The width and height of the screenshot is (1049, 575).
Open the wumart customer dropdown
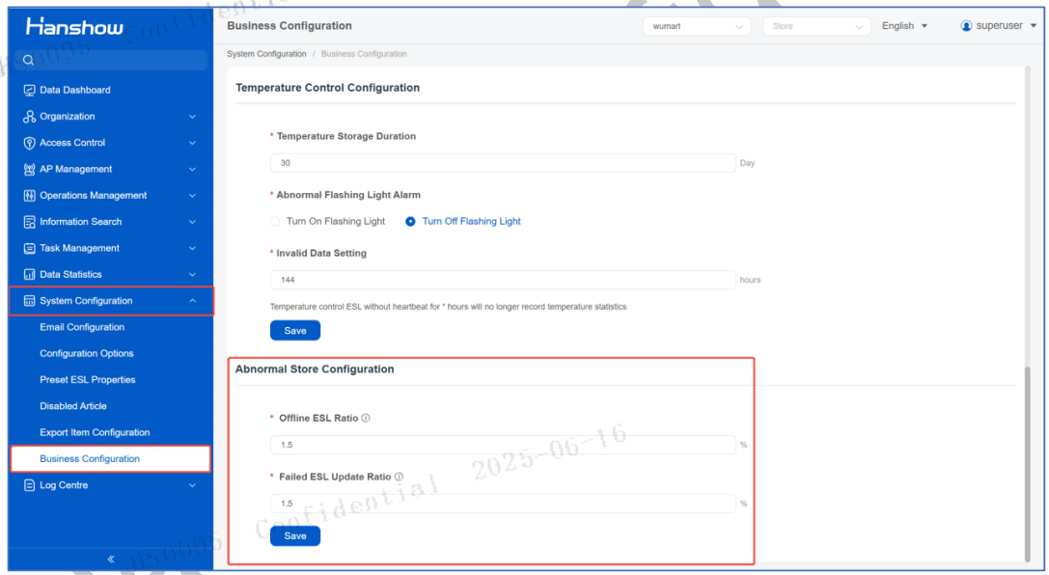pyautogui.click(x=697, y=26)
